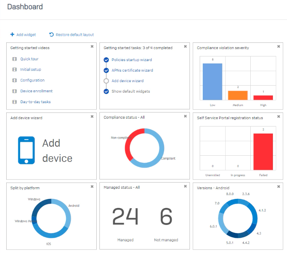Click the 5.0.1 Android version label
This screenshot has height=253, width=287.
(x=230, y=243)
